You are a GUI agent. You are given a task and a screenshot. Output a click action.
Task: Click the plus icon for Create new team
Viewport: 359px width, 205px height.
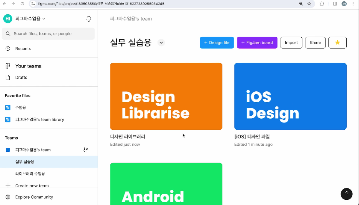[x=8, y=186]
